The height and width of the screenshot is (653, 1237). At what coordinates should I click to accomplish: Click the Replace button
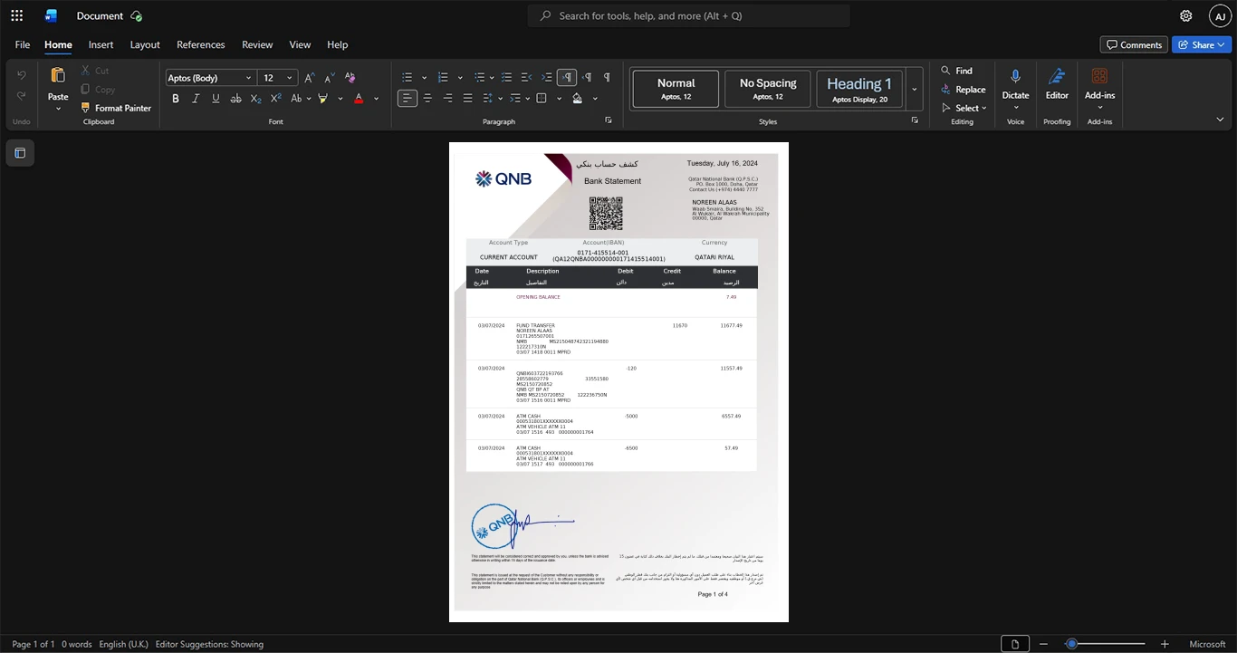tap(964, 90)
